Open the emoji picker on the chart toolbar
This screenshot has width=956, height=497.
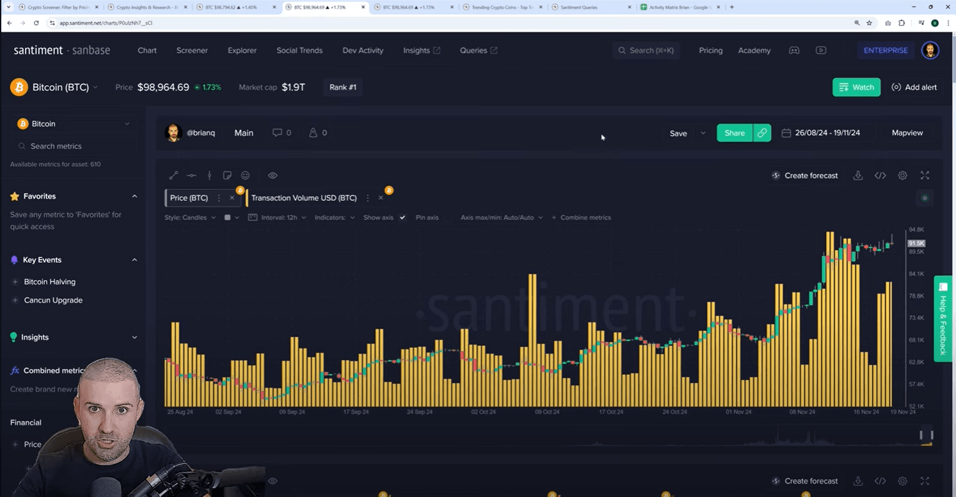point(245,175)
